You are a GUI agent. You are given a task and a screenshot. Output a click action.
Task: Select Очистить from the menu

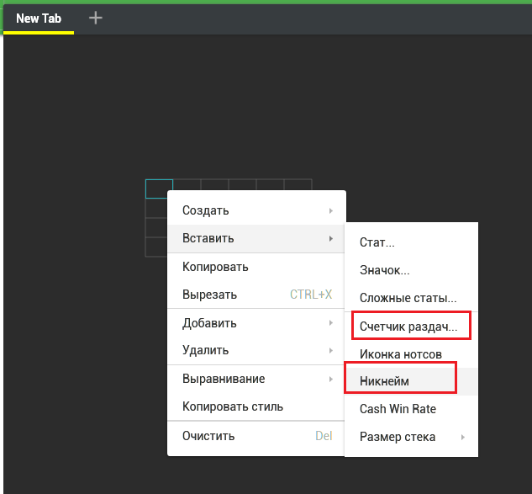pos(256,436)
